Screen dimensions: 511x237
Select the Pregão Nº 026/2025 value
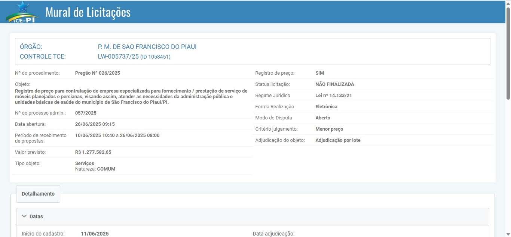98,73
